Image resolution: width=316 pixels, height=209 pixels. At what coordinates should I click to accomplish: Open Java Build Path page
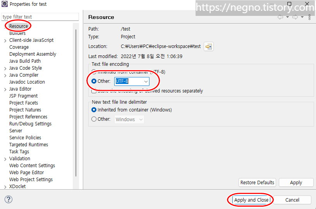25,61
